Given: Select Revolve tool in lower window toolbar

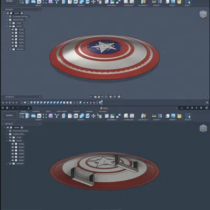Looking at the screenshot, I should tap(33, 116).
